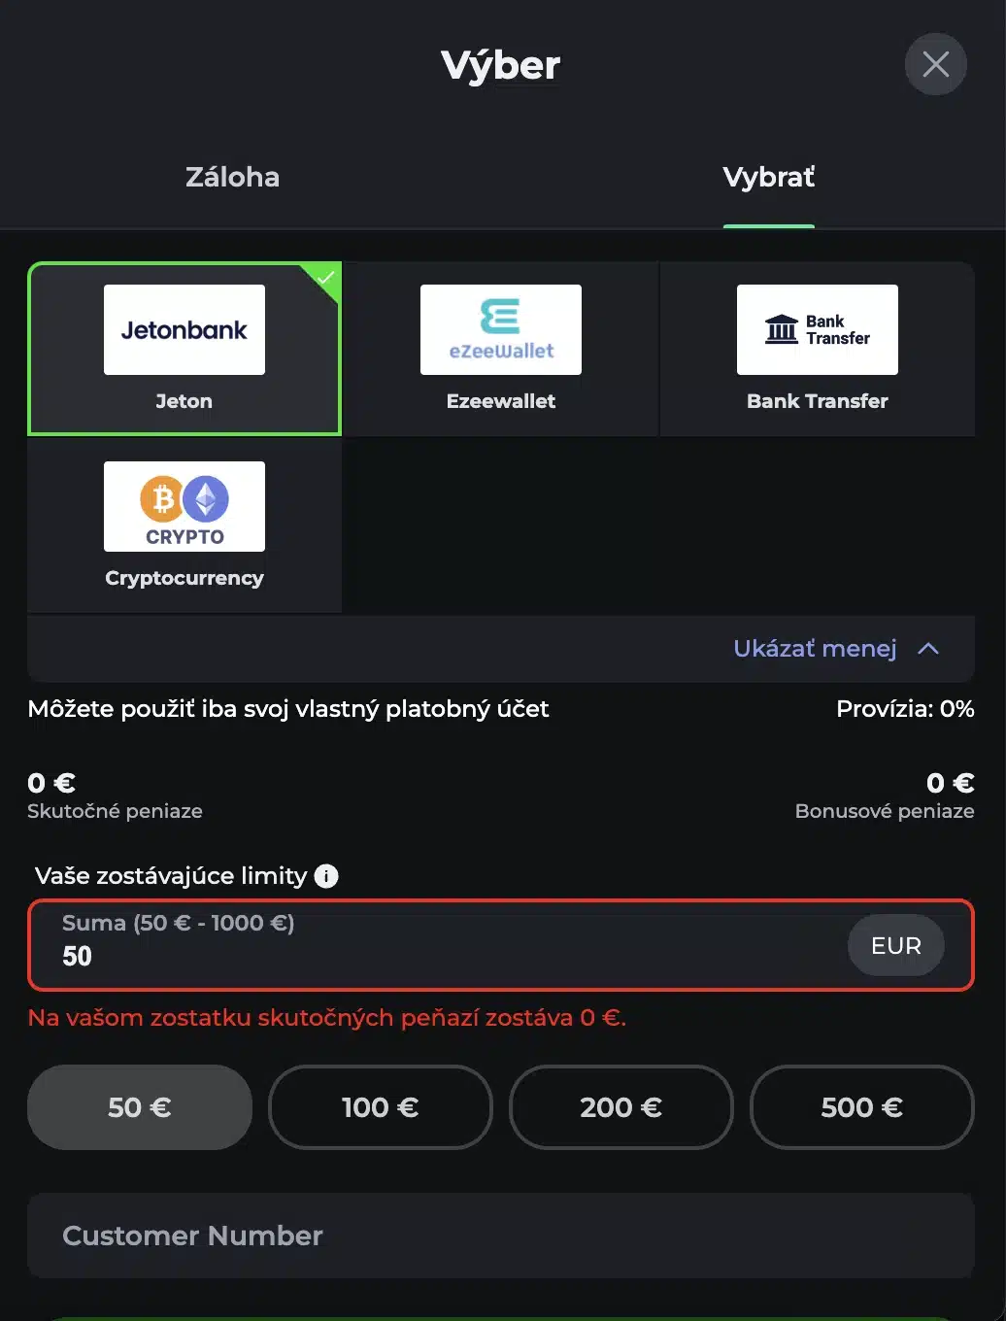This screenshot has height=1321, width=1006.
Task: Click the green checkmark on Jeton
Action: pyautogui.click(x=327, y=277)
